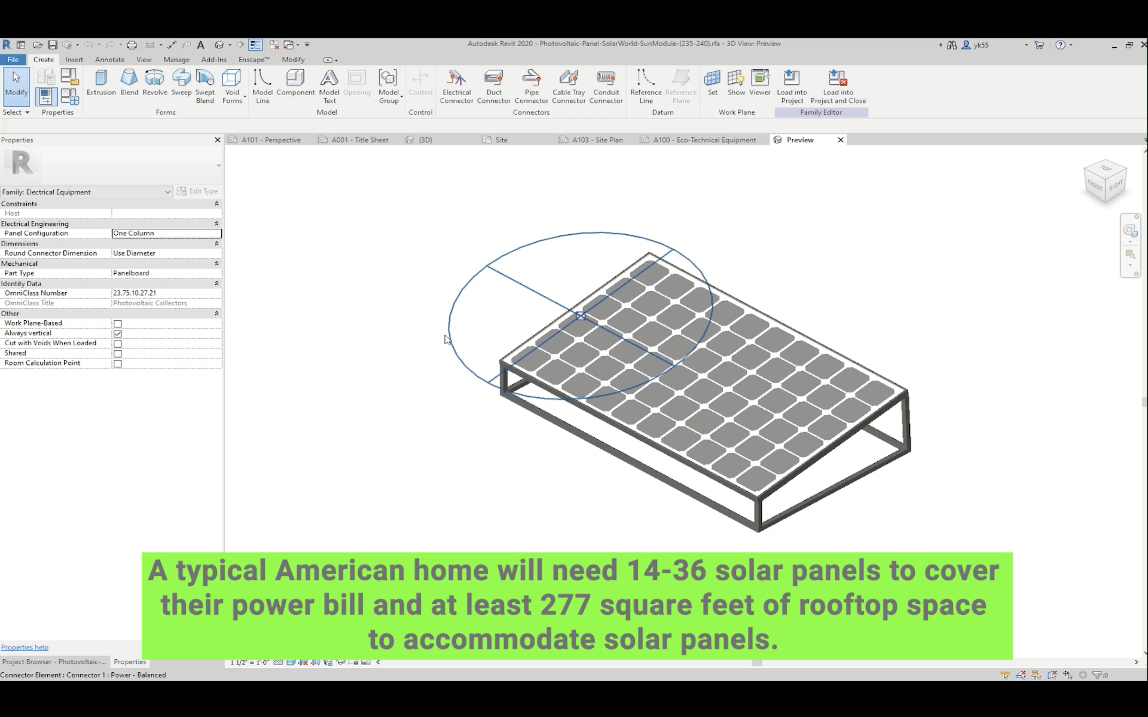Select the Extrusion tool
The width and height of the screenshot is (1148, 717).
click(101, 83)
